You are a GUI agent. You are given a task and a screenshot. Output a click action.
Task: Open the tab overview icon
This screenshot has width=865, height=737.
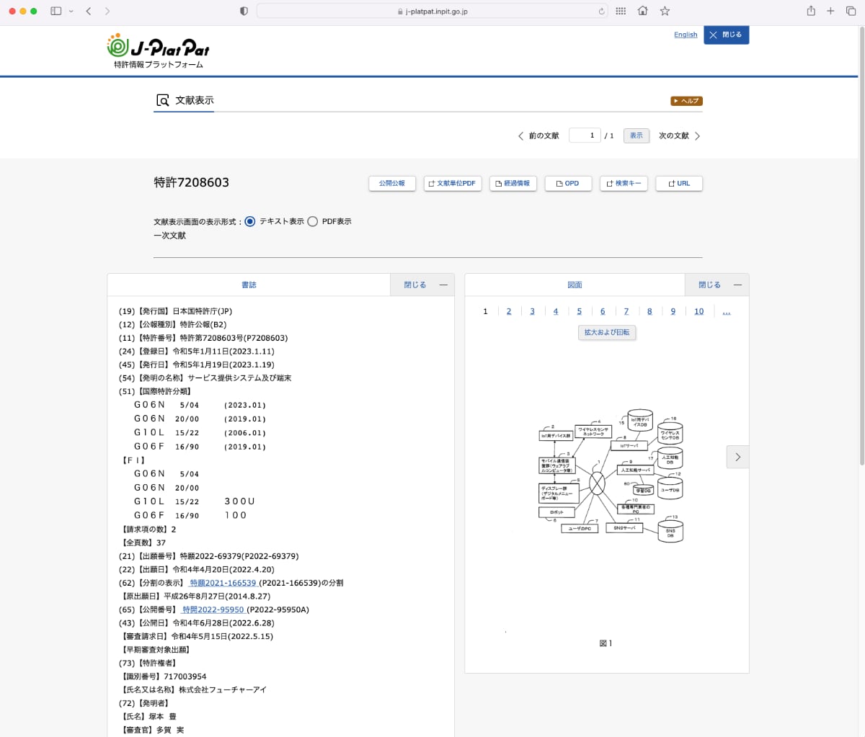tap(851, 11)
